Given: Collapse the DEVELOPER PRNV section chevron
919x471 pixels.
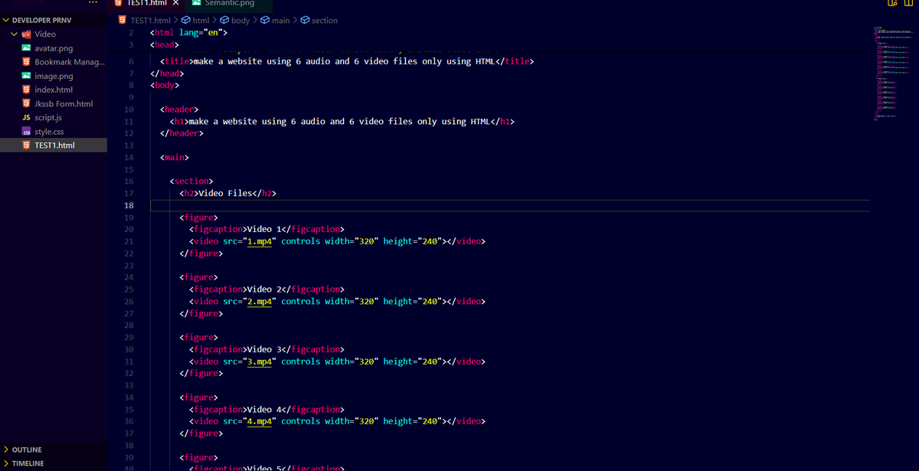Looking at the screenshot, I should [6, 21].
